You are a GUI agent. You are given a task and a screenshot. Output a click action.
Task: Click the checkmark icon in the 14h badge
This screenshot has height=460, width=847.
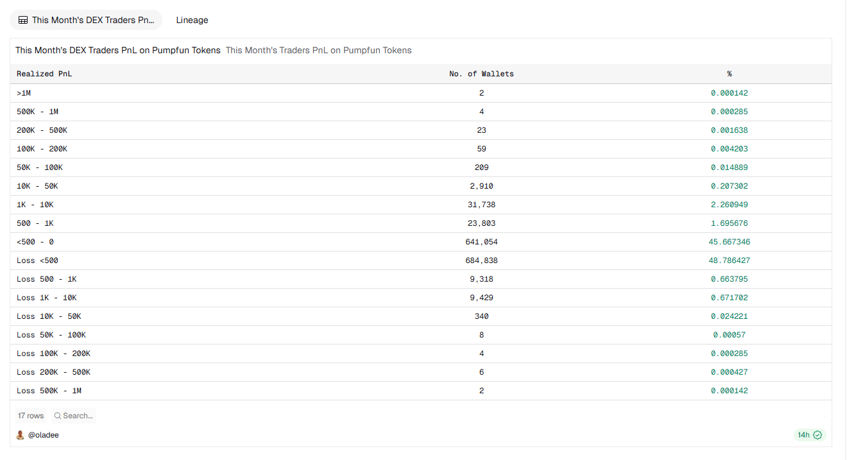[x=817, y=435]
